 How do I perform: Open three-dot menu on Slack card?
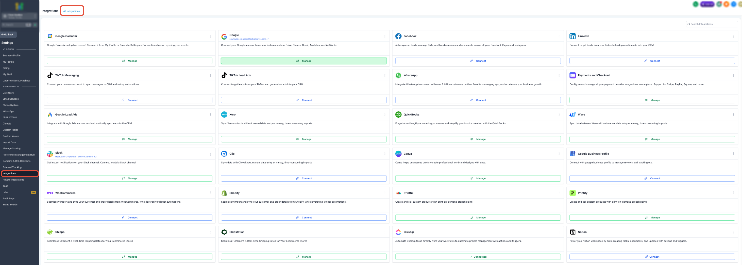(211, 154)
